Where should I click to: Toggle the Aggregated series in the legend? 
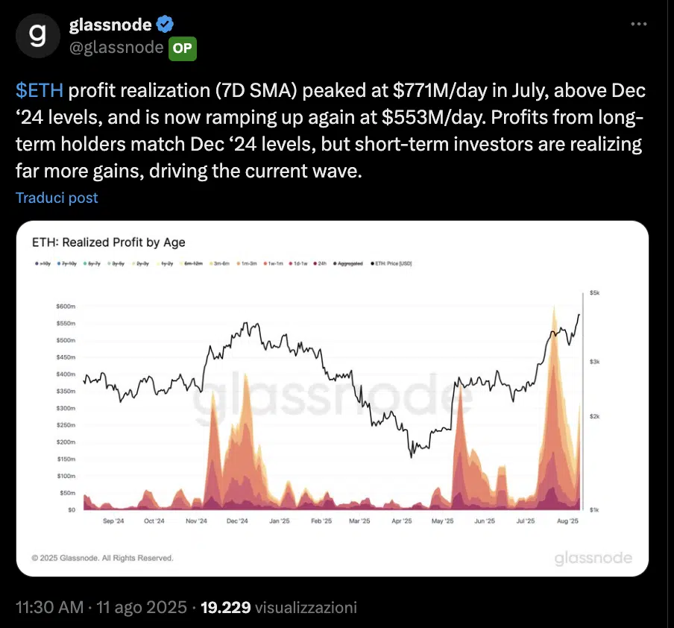(x=336, y=263)
